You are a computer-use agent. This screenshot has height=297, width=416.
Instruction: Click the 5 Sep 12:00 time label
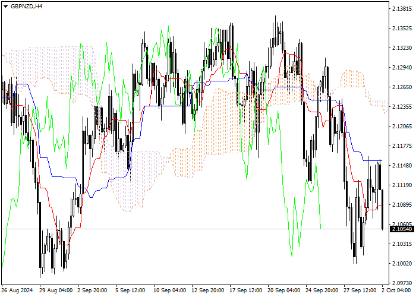[x=130, y=290]
